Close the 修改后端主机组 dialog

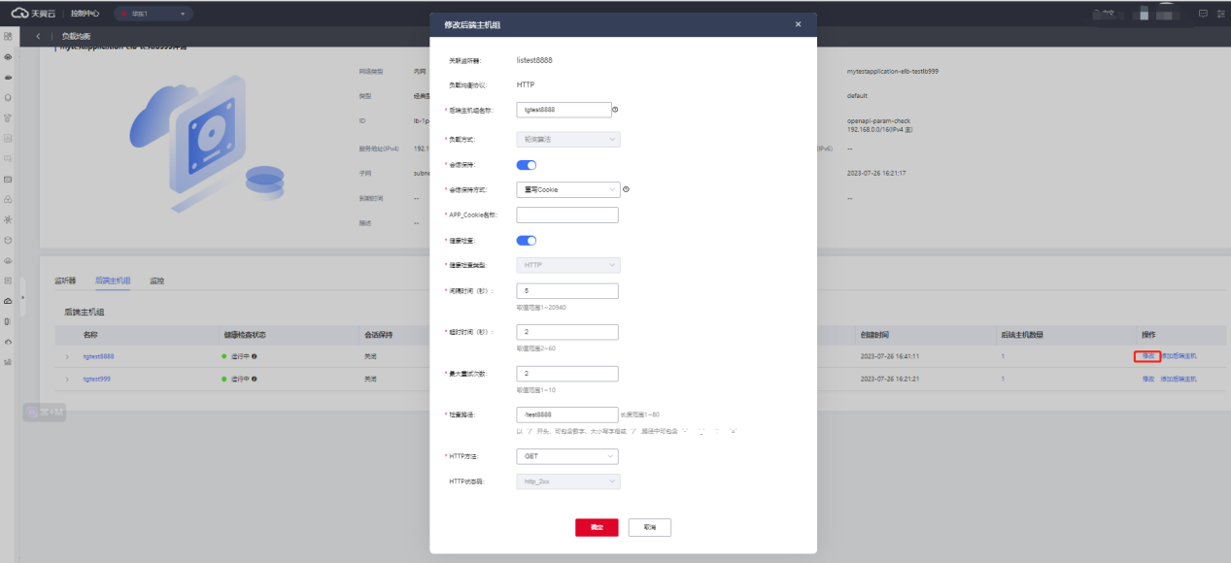coord(798,24)
